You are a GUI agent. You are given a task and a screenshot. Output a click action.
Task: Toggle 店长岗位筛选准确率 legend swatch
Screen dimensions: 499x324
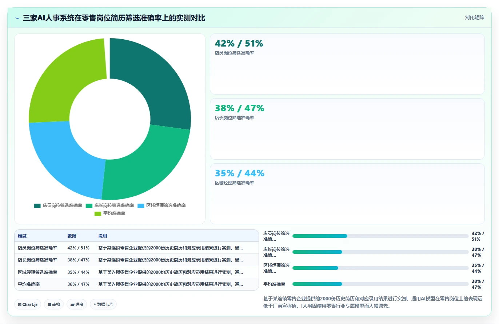(x=89, y=205)
